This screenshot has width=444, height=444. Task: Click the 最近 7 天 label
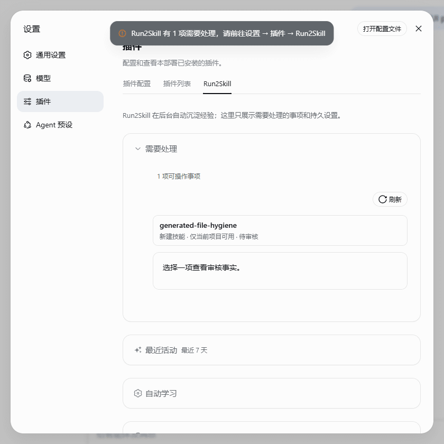pyautogui.click(x=195, y=350)
